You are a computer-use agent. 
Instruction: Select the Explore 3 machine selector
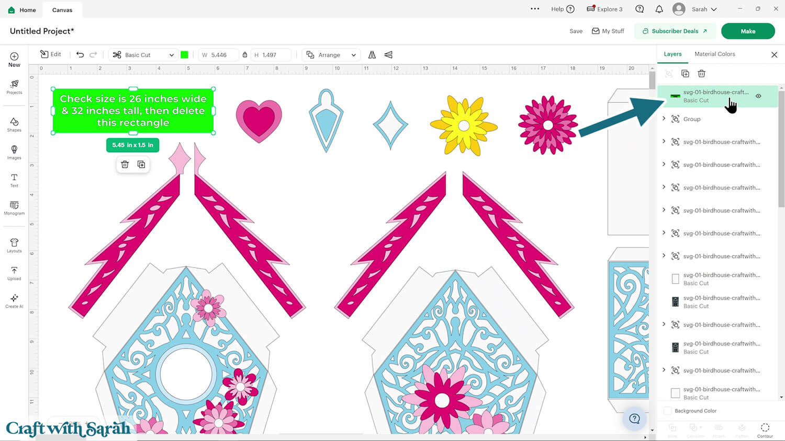604,9
